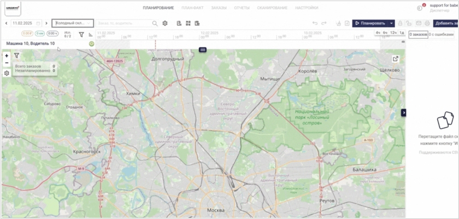This screenshot has width=459, height=219.
Task: Click the Планировать button
Action: pos(370,23)
